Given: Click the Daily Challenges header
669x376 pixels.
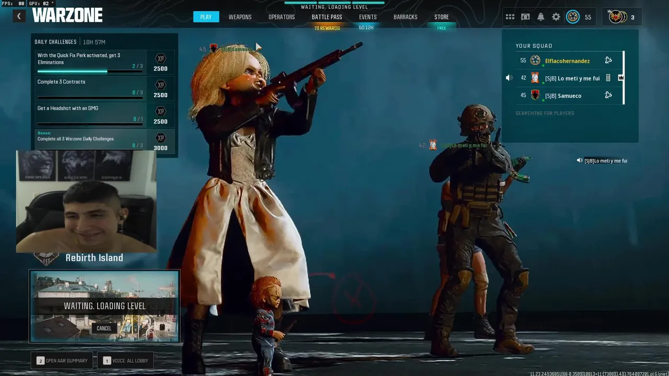Looking at the screenshot, I should (55, 42).
